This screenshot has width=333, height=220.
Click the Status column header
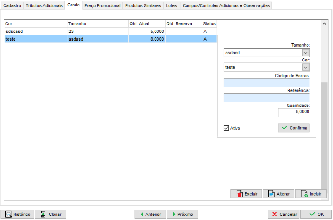209,24
